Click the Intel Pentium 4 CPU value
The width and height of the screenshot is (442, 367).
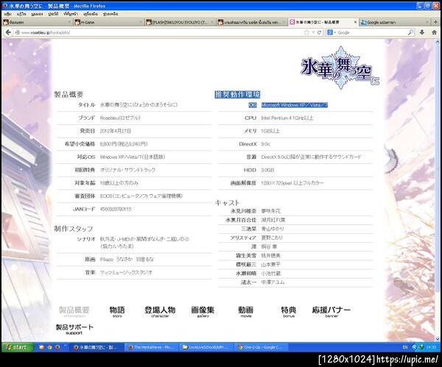(x=287, y=118)
